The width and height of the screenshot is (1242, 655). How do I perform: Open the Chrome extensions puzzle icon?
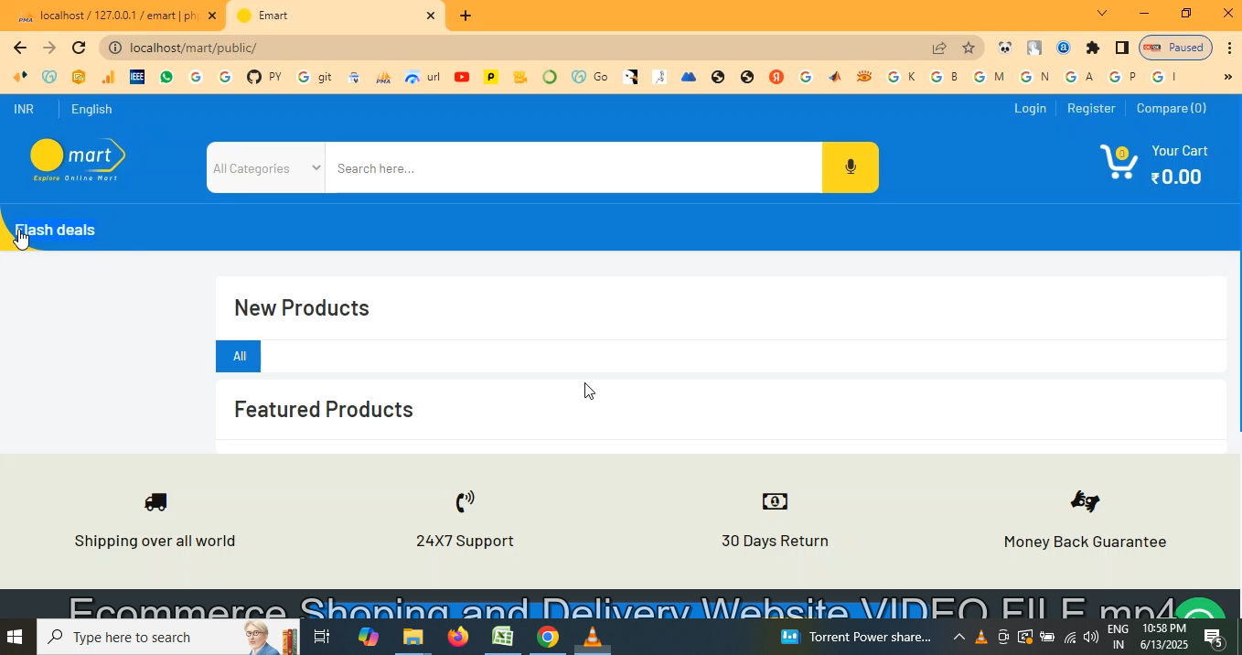(1093, 48)
